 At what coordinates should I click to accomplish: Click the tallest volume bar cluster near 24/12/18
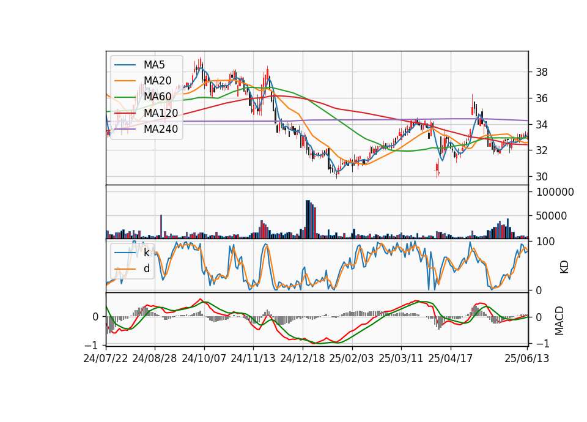click(311, 220)
